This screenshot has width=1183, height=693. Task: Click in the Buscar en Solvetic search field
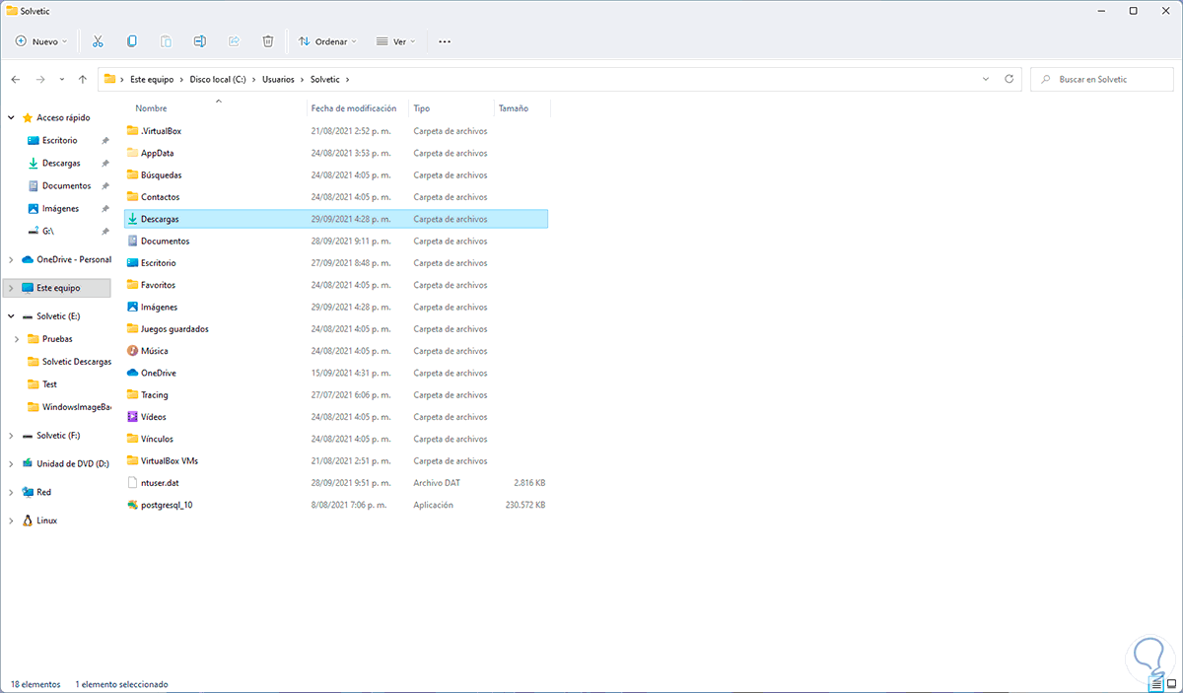pyautogui.click(x=1102, y=79)
